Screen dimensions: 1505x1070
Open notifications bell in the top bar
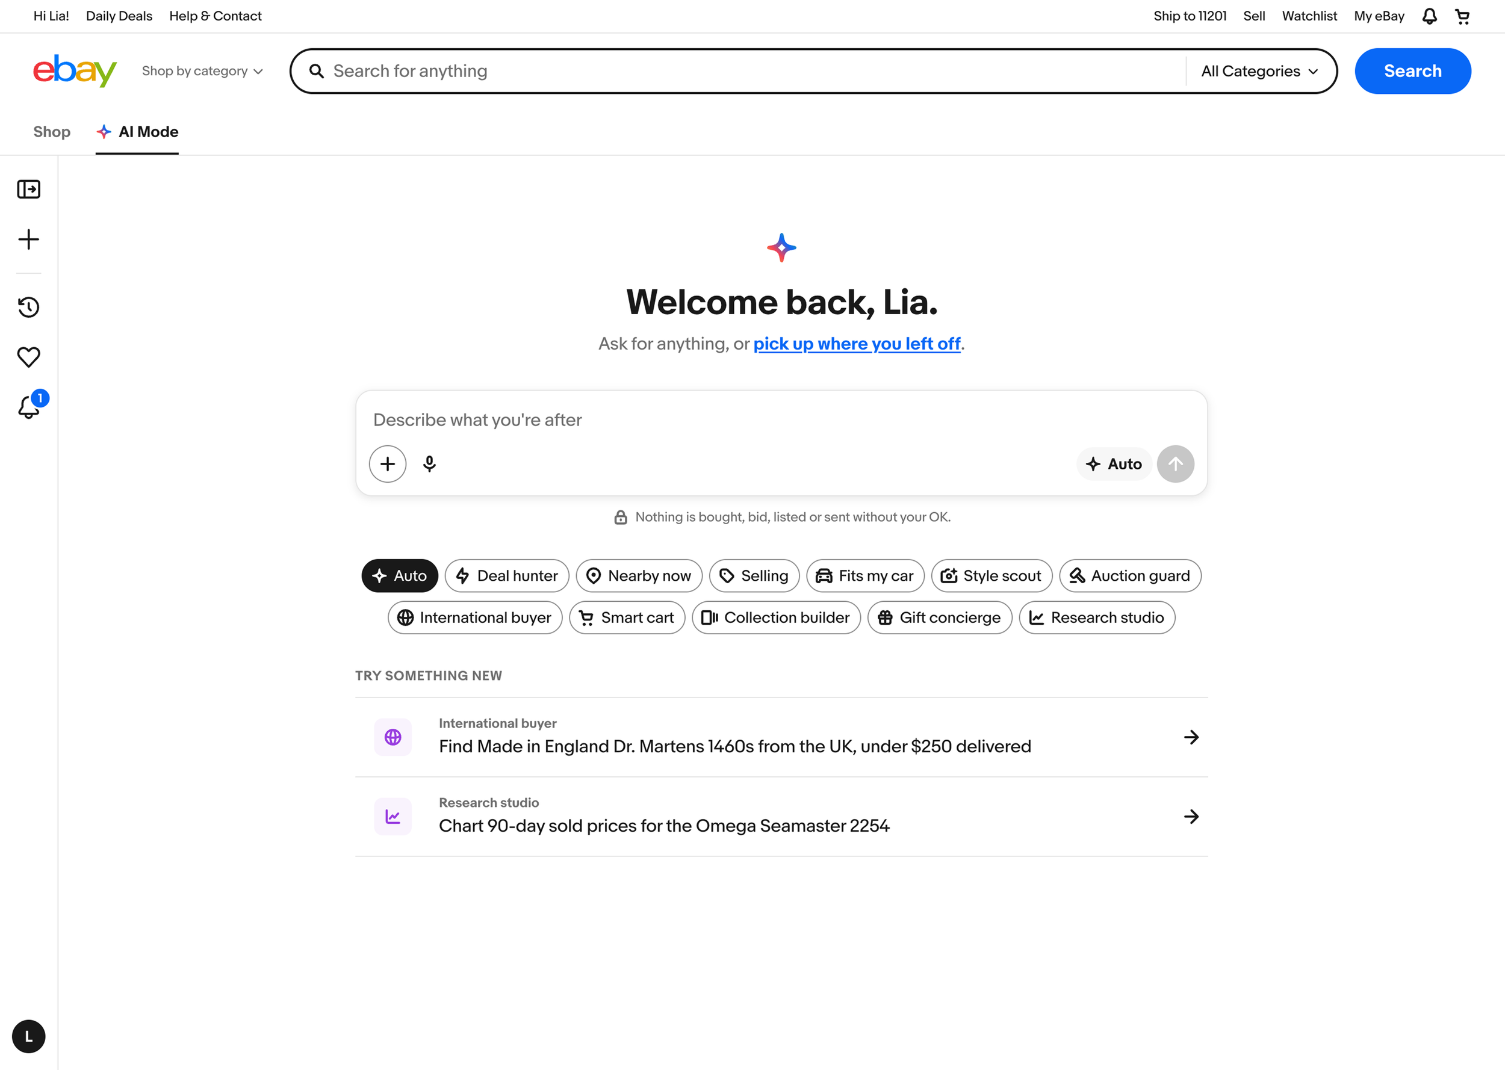pos(1429,16)
